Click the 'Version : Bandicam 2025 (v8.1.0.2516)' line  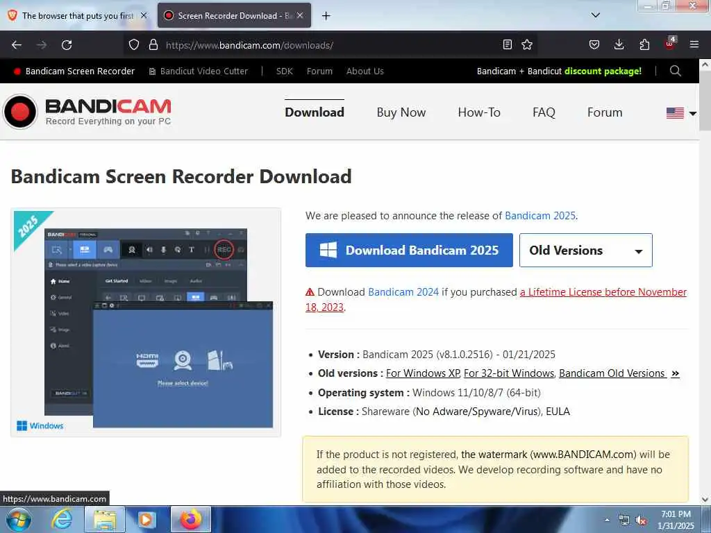[x=437, y=355]
